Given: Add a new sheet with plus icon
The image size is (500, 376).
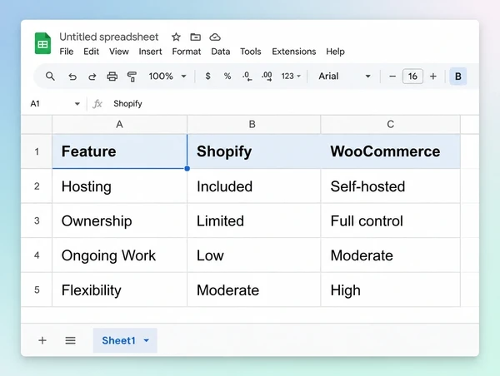Looking at the screenshot, I should pyautogui.click(x=42, y=341).
